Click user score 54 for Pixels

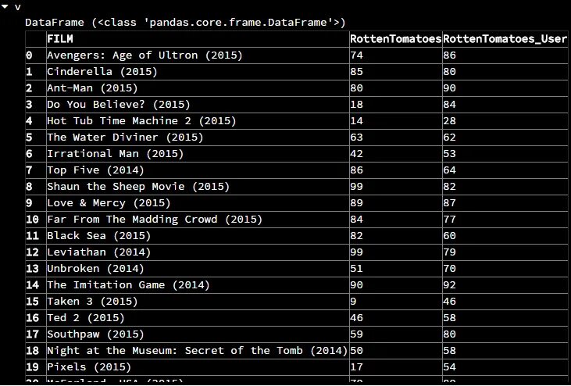pos(505,366)
